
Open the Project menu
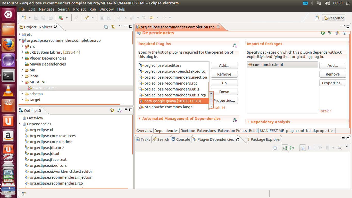[x=79, y=9]
